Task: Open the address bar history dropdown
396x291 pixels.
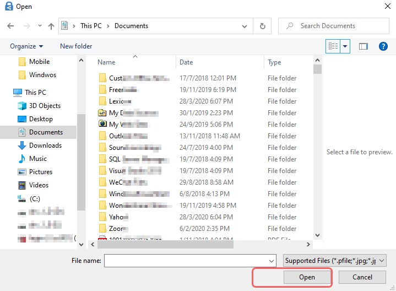Action: (246, 26)
